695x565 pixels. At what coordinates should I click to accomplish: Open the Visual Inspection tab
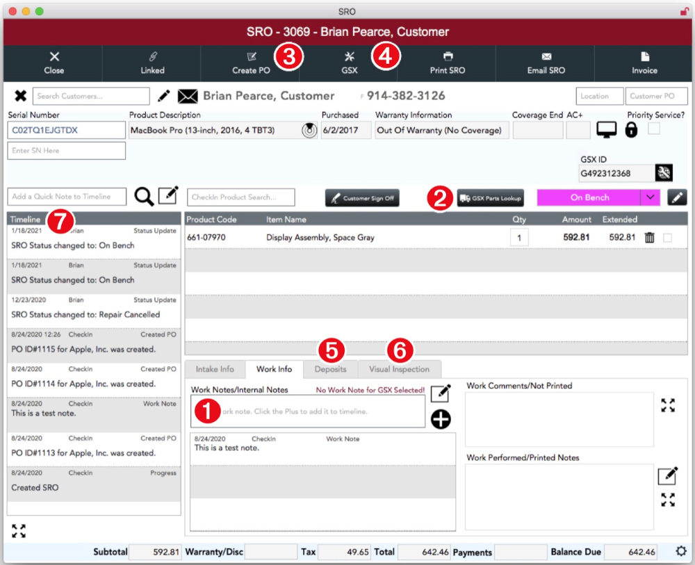point(399,369)
